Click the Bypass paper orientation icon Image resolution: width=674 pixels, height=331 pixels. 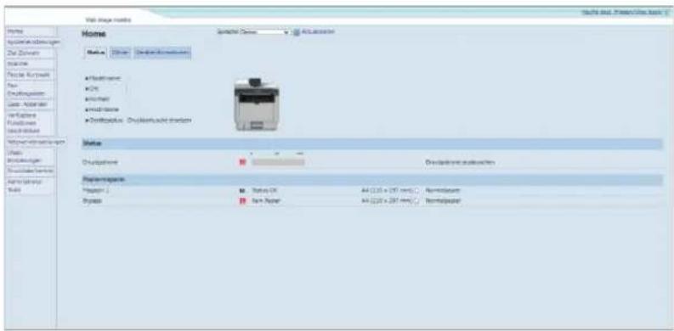(416, 200)
